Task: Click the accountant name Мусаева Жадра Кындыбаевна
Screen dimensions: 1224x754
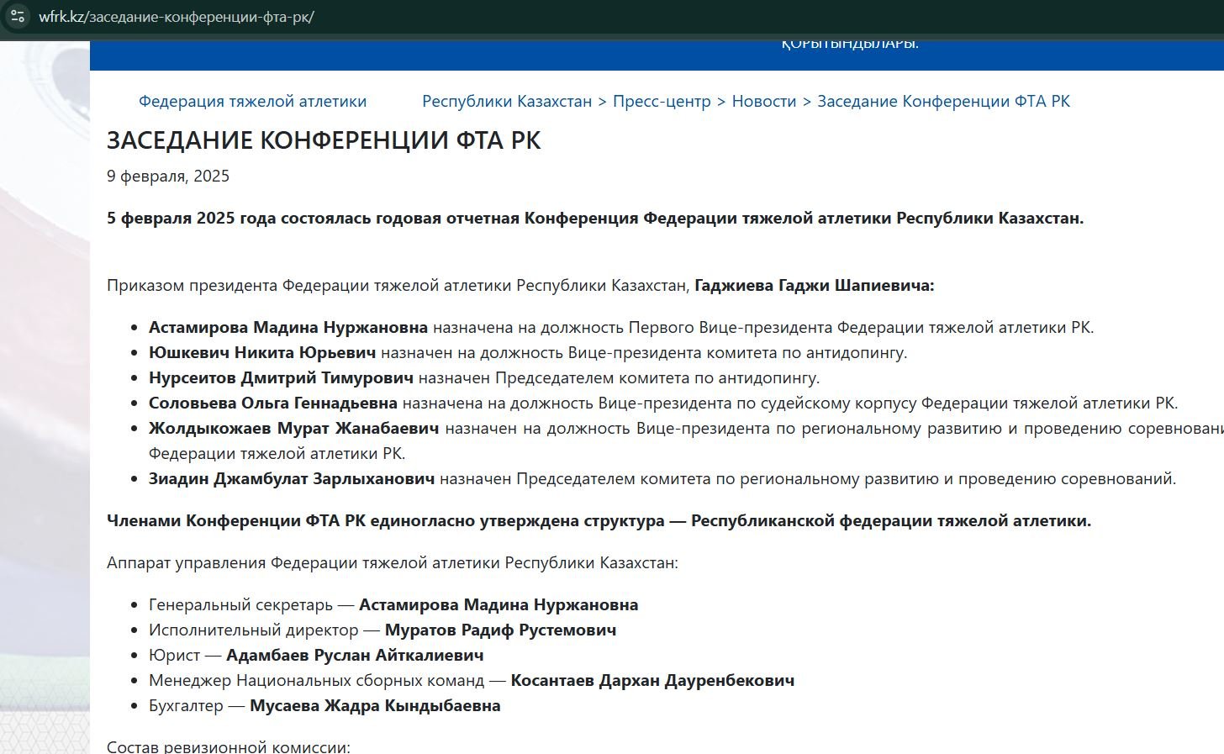Action: pyautogui.click(x=375, y=706)
